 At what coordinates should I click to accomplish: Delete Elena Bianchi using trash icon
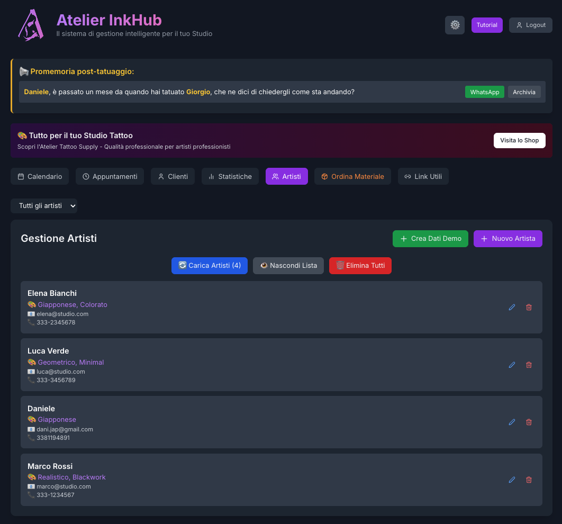point(529,307)
